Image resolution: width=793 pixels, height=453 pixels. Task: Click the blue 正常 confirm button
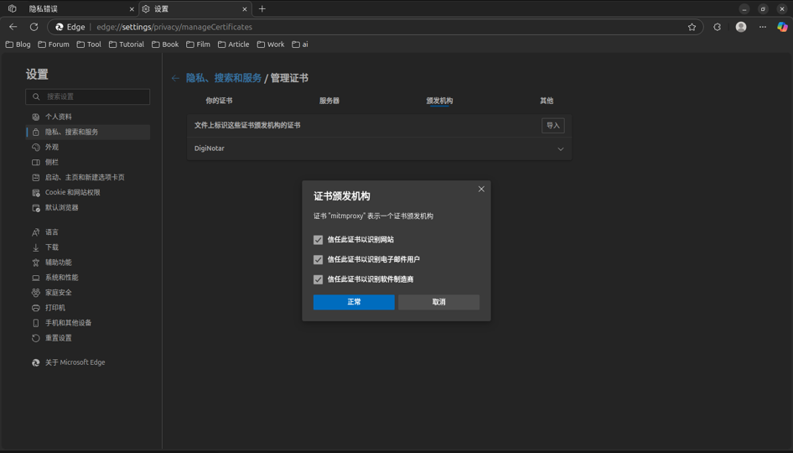(x=354, y=302)
